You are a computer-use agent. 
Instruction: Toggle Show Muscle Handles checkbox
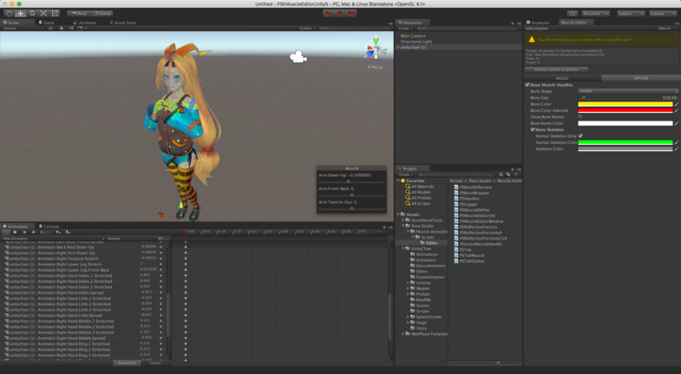tap(527, 85)
